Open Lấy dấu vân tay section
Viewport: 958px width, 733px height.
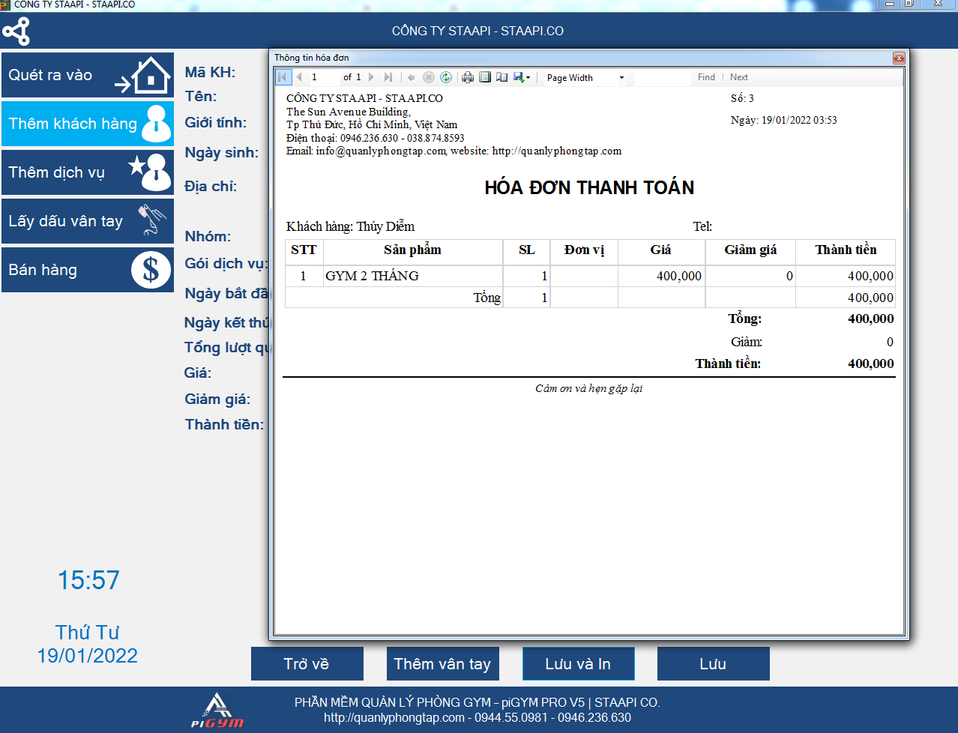pos(88,221)
